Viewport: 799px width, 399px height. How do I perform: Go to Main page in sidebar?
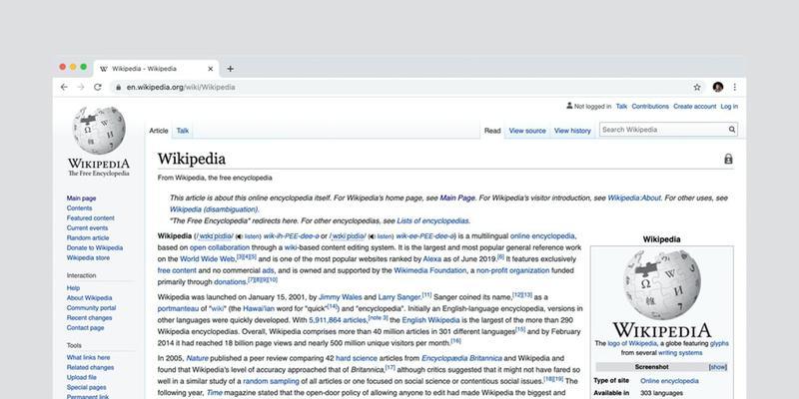pyautogui.click(x=81, y=199)
